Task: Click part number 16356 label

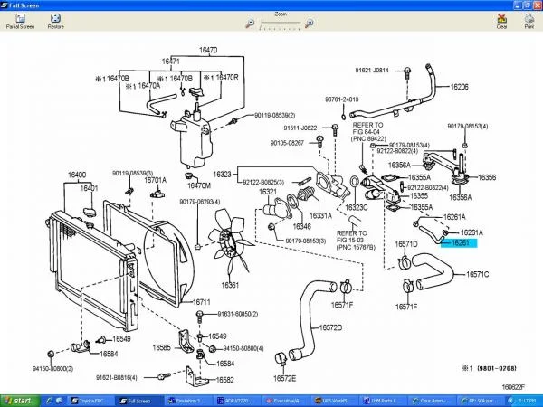Action: pos(487,177)
